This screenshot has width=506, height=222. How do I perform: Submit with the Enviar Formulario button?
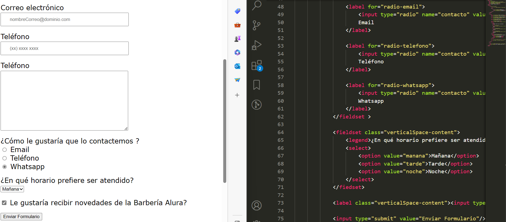tap(21, 217)
